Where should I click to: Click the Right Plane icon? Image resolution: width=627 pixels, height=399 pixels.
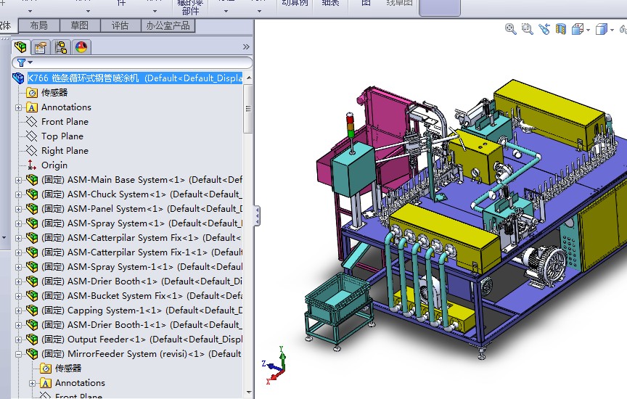(x=32, y=151)
